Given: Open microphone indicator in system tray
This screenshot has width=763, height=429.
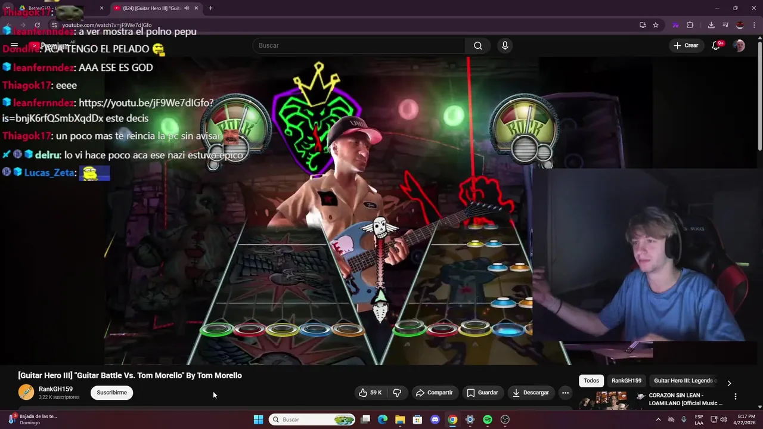Looking at the screenshot, I should tap(684, 419).
